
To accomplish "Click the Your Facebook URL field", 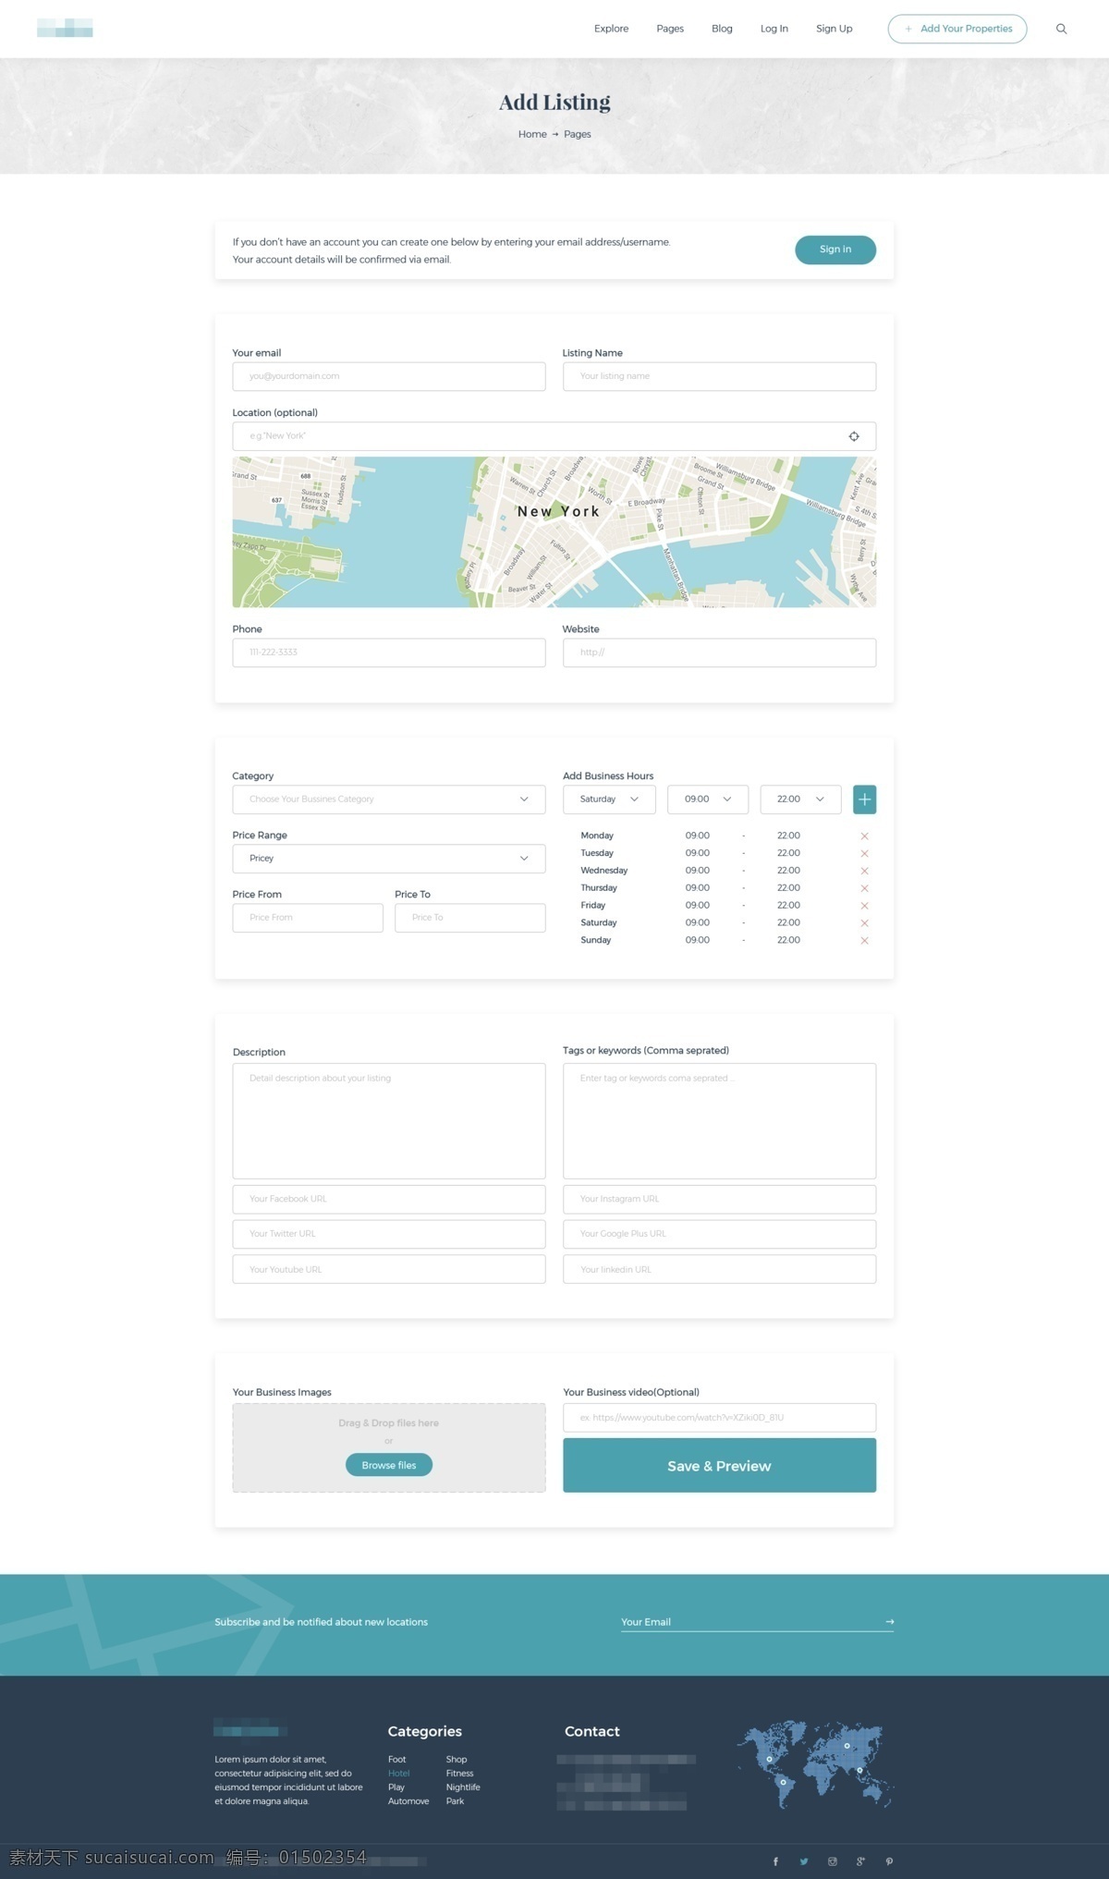I will pyautogui.click(x=389, y=1200).
